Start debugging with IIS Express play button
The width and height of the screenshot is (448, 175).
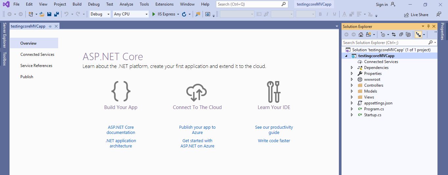[154, 14]
